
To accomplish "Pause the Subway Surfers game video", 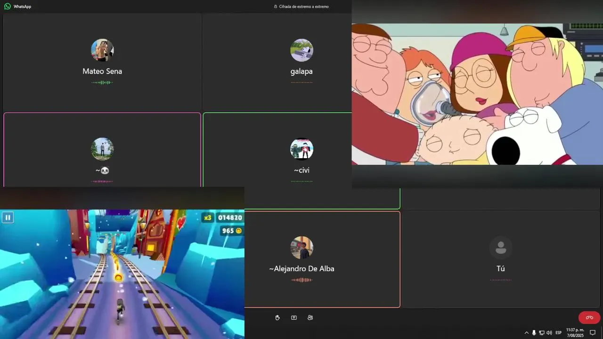I will (x=8, y=218).
